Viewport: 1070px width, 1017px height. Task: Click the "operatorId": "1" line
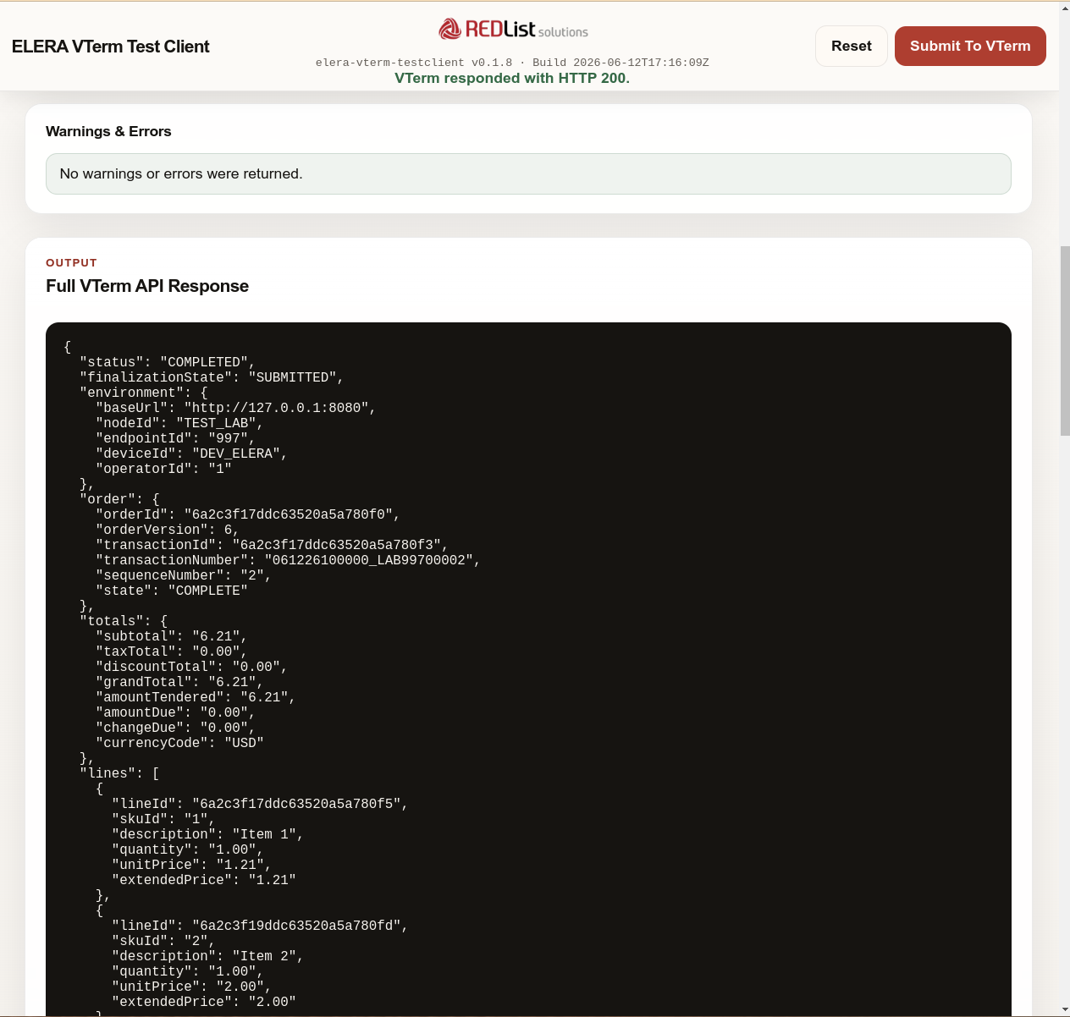tap(163, 469)
